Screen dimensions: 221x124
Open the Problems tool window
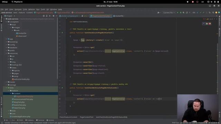pos(29,120)
